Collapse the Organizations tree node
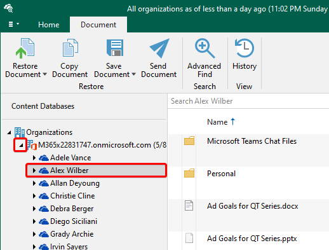Image resolution: width=329 pixels, height=250 pixels. click(9, 132)
